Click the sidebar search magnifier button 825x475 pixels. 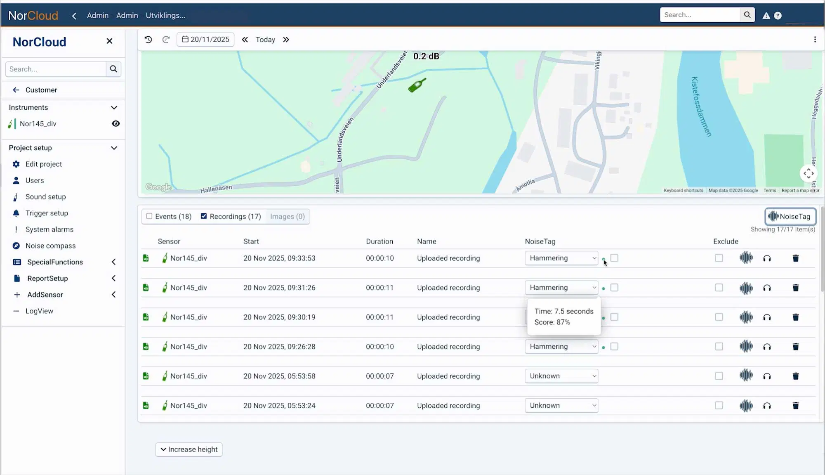coord(113,69)
